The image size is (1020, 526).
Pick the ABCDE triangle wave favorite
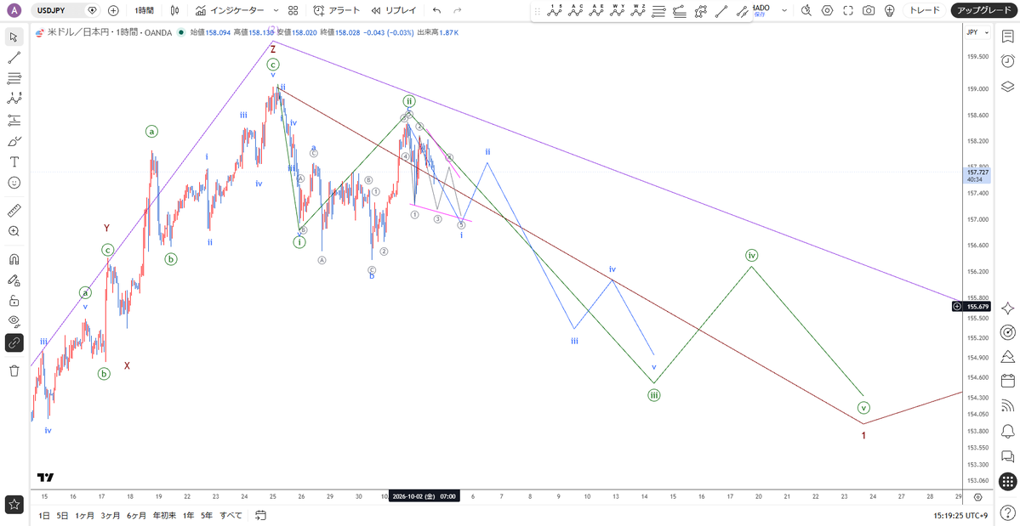597,10
